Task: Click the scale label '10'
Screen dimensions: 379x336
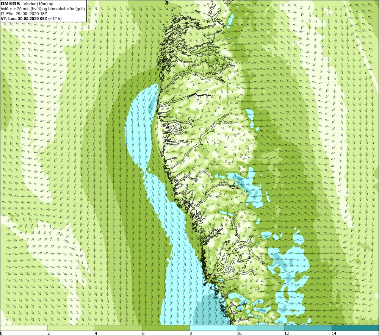Action: point(239,333)
